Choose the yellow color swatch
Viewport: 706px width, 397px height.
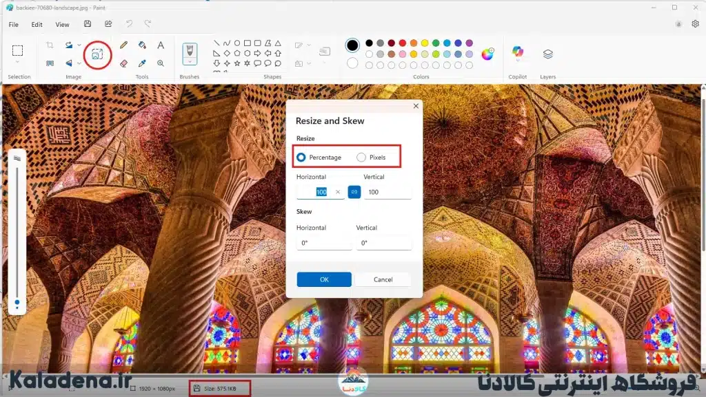[x=425, y=43]
